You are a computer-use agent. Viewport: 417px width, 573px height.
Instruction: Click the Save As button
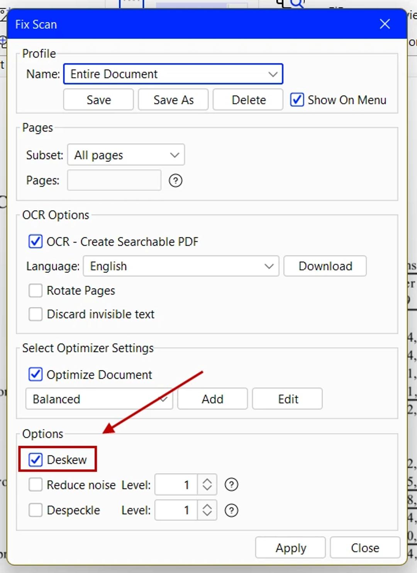click(x=173, y=100)
